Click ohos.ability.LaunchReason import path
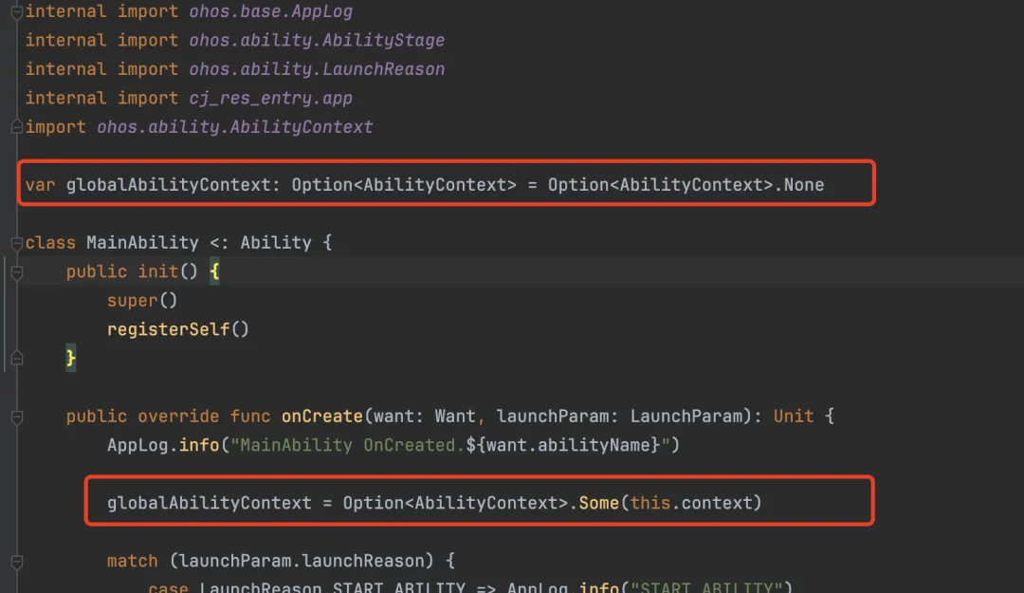 (x=317, y=69)
